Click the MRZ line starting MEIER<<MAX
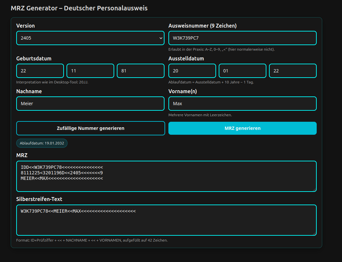The height and width of the screenshot is (262, 342). pyautogui.click(x=62, y=178)
